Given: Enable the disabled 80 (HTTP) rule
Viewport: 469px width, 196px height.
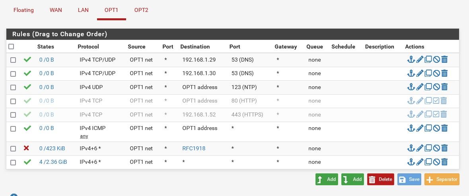Looking at the screenshot, I should point(436,101).
